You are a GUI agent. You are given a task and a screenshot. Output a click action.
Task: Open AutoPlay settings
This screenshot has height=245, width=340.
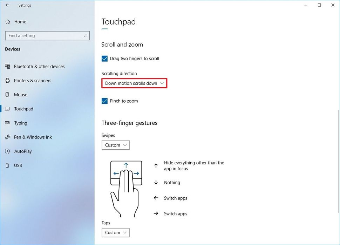click(22, 151)
